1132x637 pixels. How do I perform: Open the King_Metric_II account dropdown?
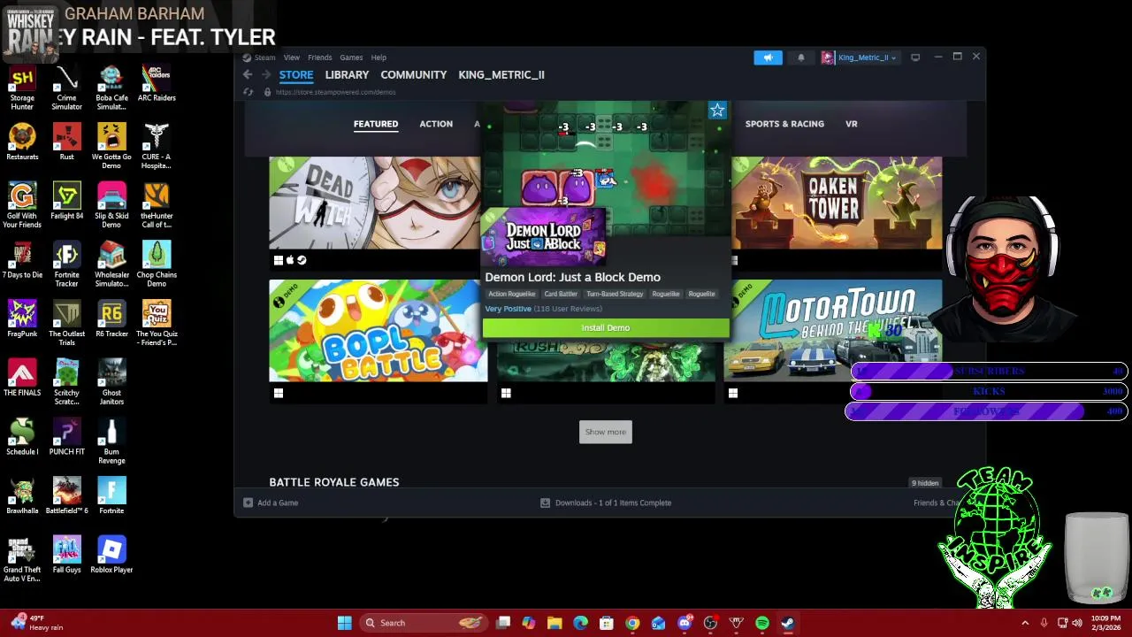pos(867,58)
